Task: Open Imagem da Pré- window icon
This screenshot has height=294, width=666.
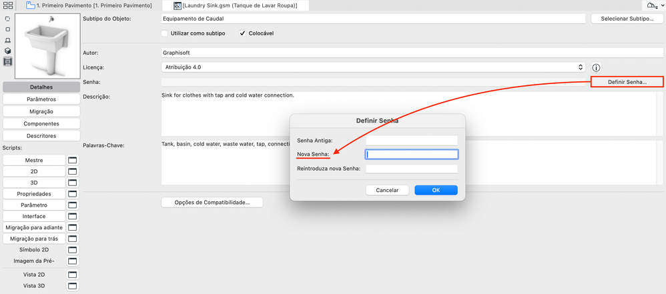Action: click(x=73, y=261)
